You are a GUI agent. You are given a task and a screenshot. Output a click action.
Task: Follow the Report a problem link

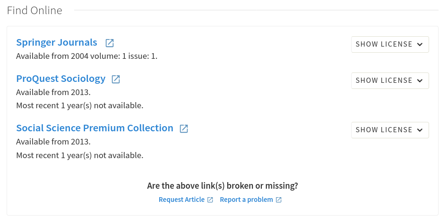pos(246,200)
